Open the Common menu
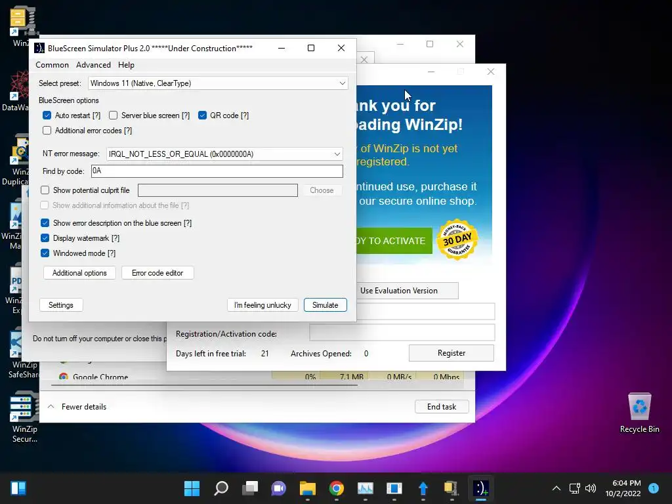Screen dimensions: 672x504 52,65
